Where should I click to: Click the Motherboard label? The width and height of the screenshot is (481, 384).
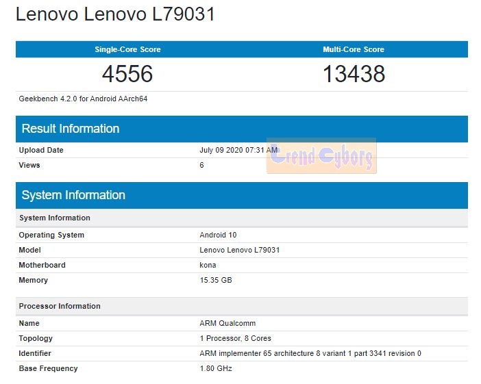tap(42, 265)
